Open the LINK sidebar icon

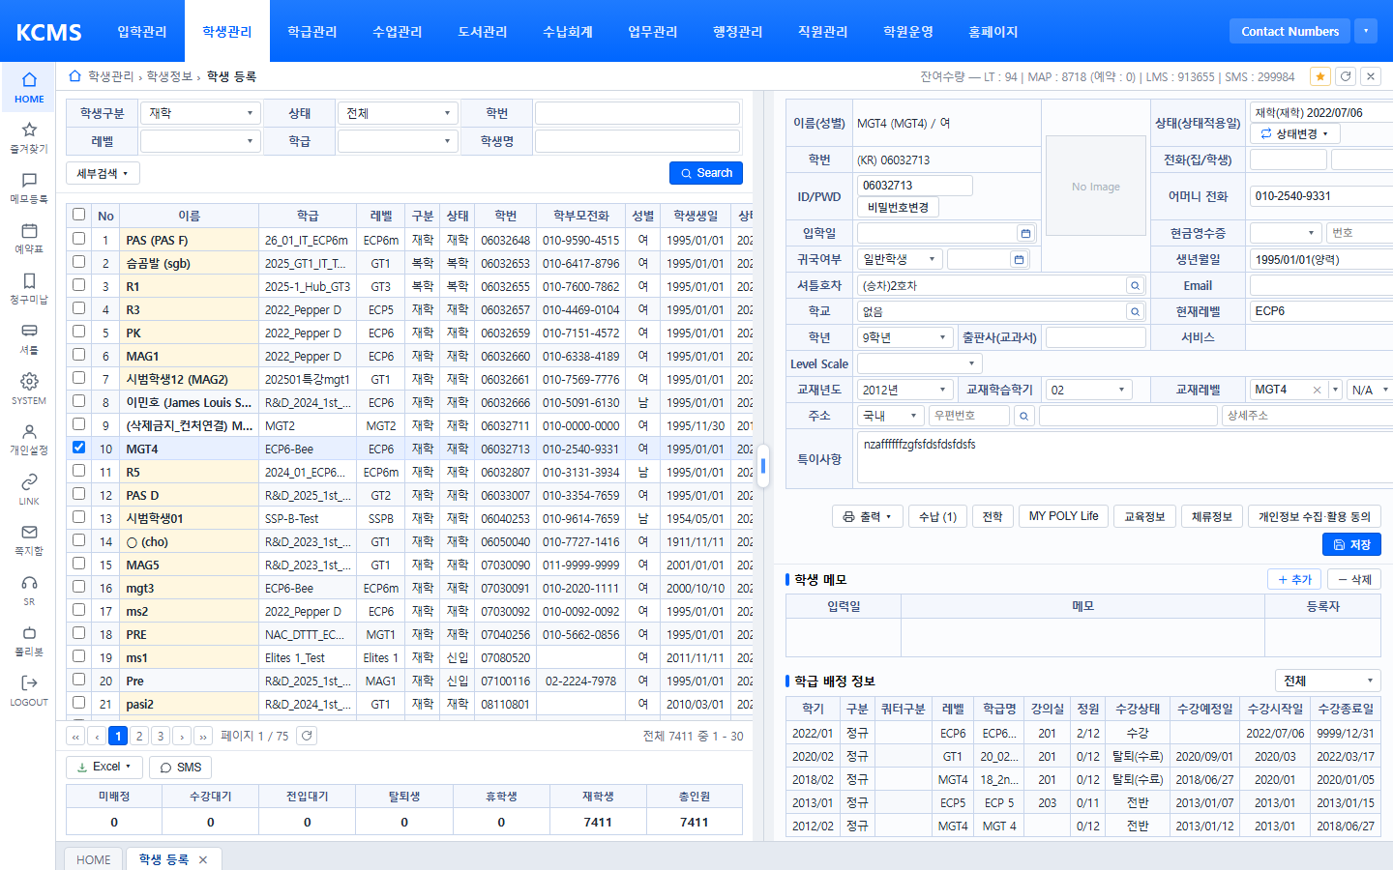click(29, 489)
